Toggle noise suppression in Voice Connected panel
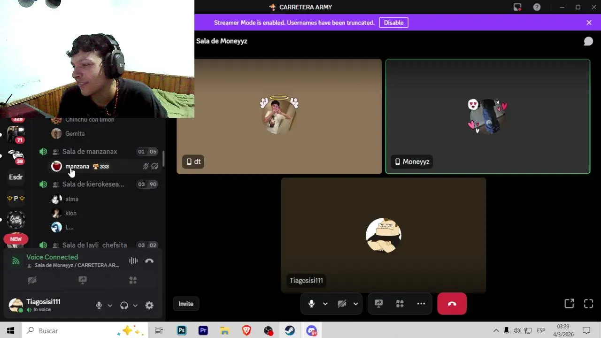 [x=133, y=261]
